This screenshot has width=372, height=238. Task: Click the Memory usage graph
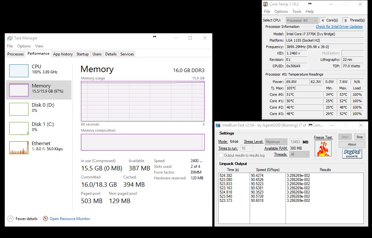click(142, 101)
